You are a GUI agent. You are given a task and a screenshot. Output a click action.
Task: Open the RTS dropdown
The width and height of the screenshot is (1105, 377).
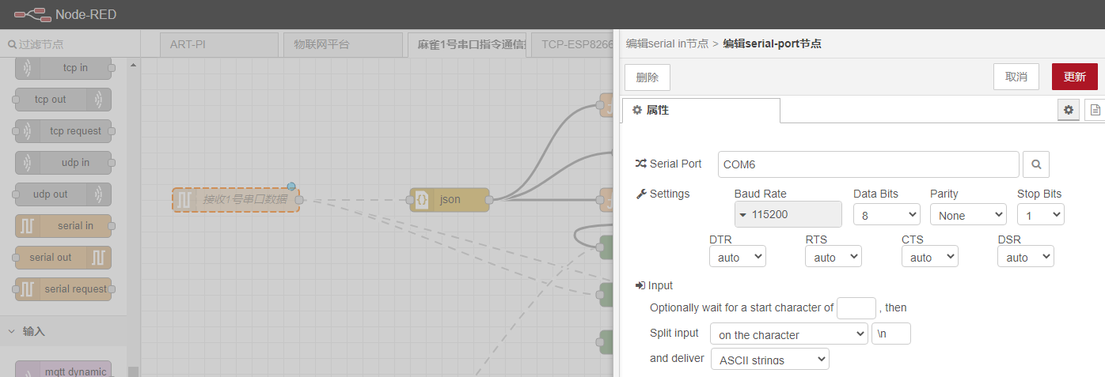click(x=833, y=257)
